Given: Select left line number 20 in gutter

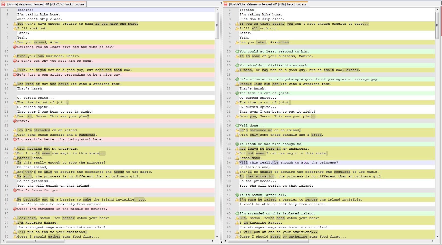Looking at the screenshot, I should (x=6, y=98).
